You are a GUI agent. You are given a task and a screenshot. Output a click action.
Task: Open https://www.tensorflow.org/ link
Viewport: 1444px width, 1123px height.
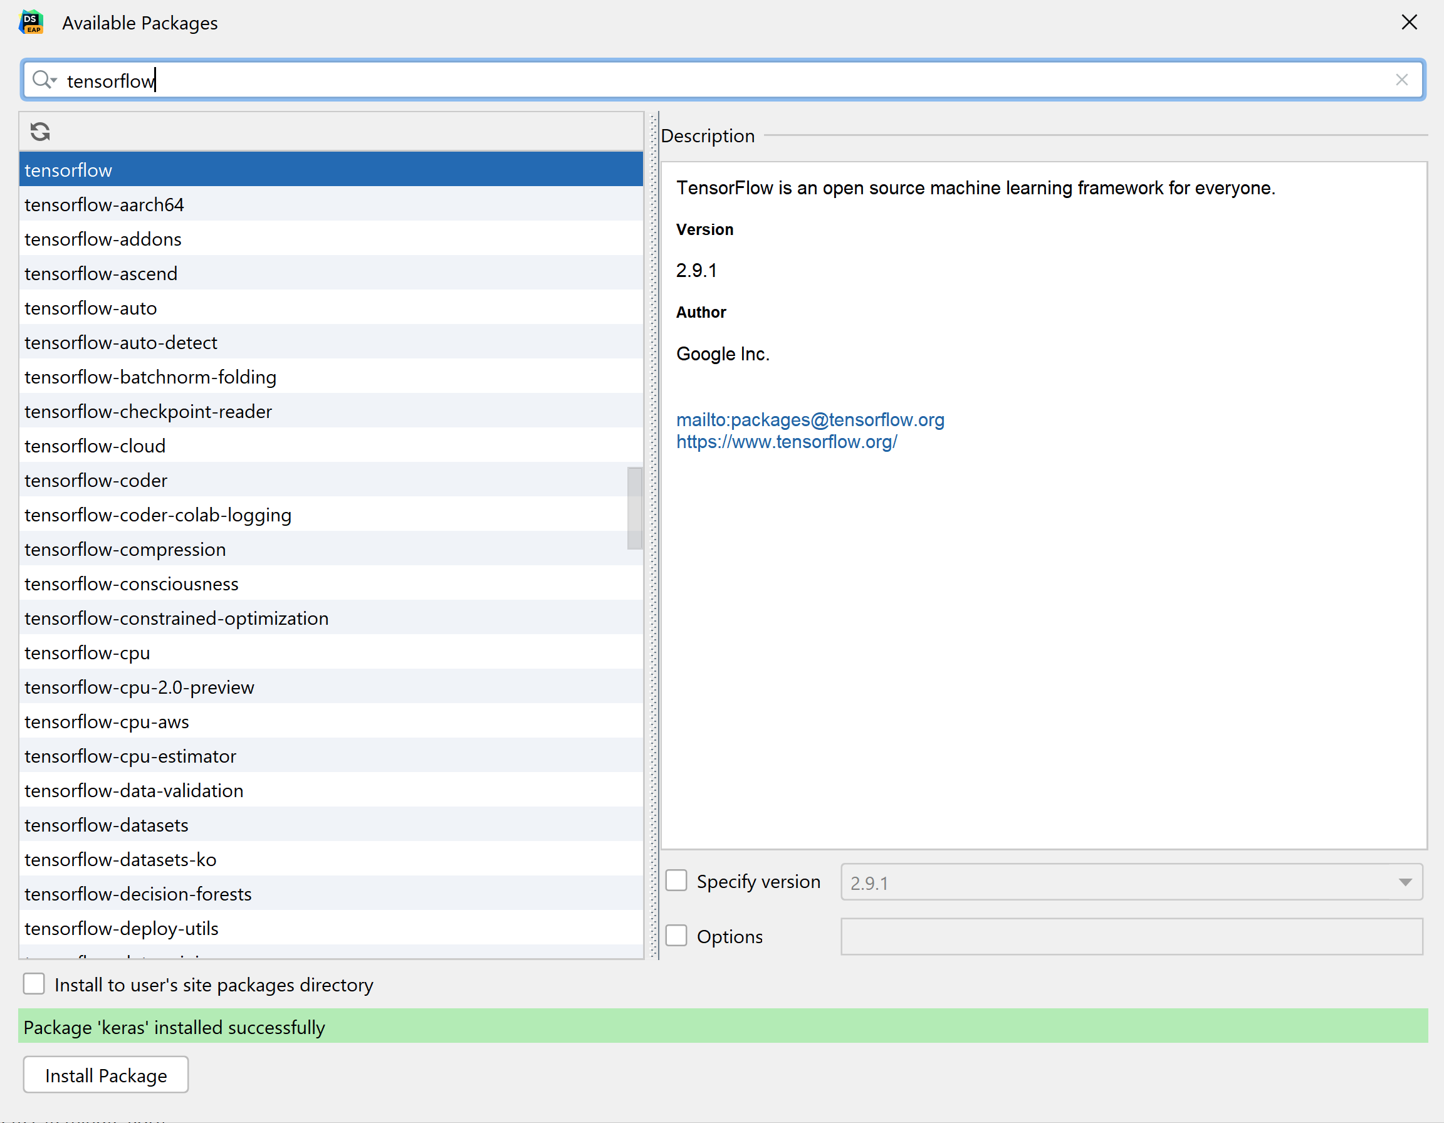[786, 442]
